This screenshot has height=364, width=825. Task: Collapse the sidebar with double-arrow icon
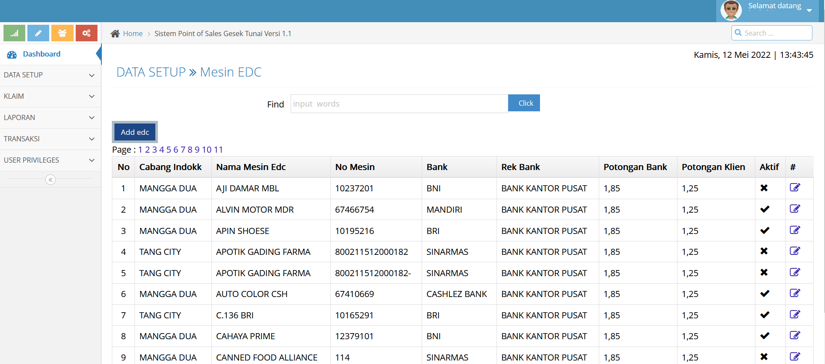(50, 180)
